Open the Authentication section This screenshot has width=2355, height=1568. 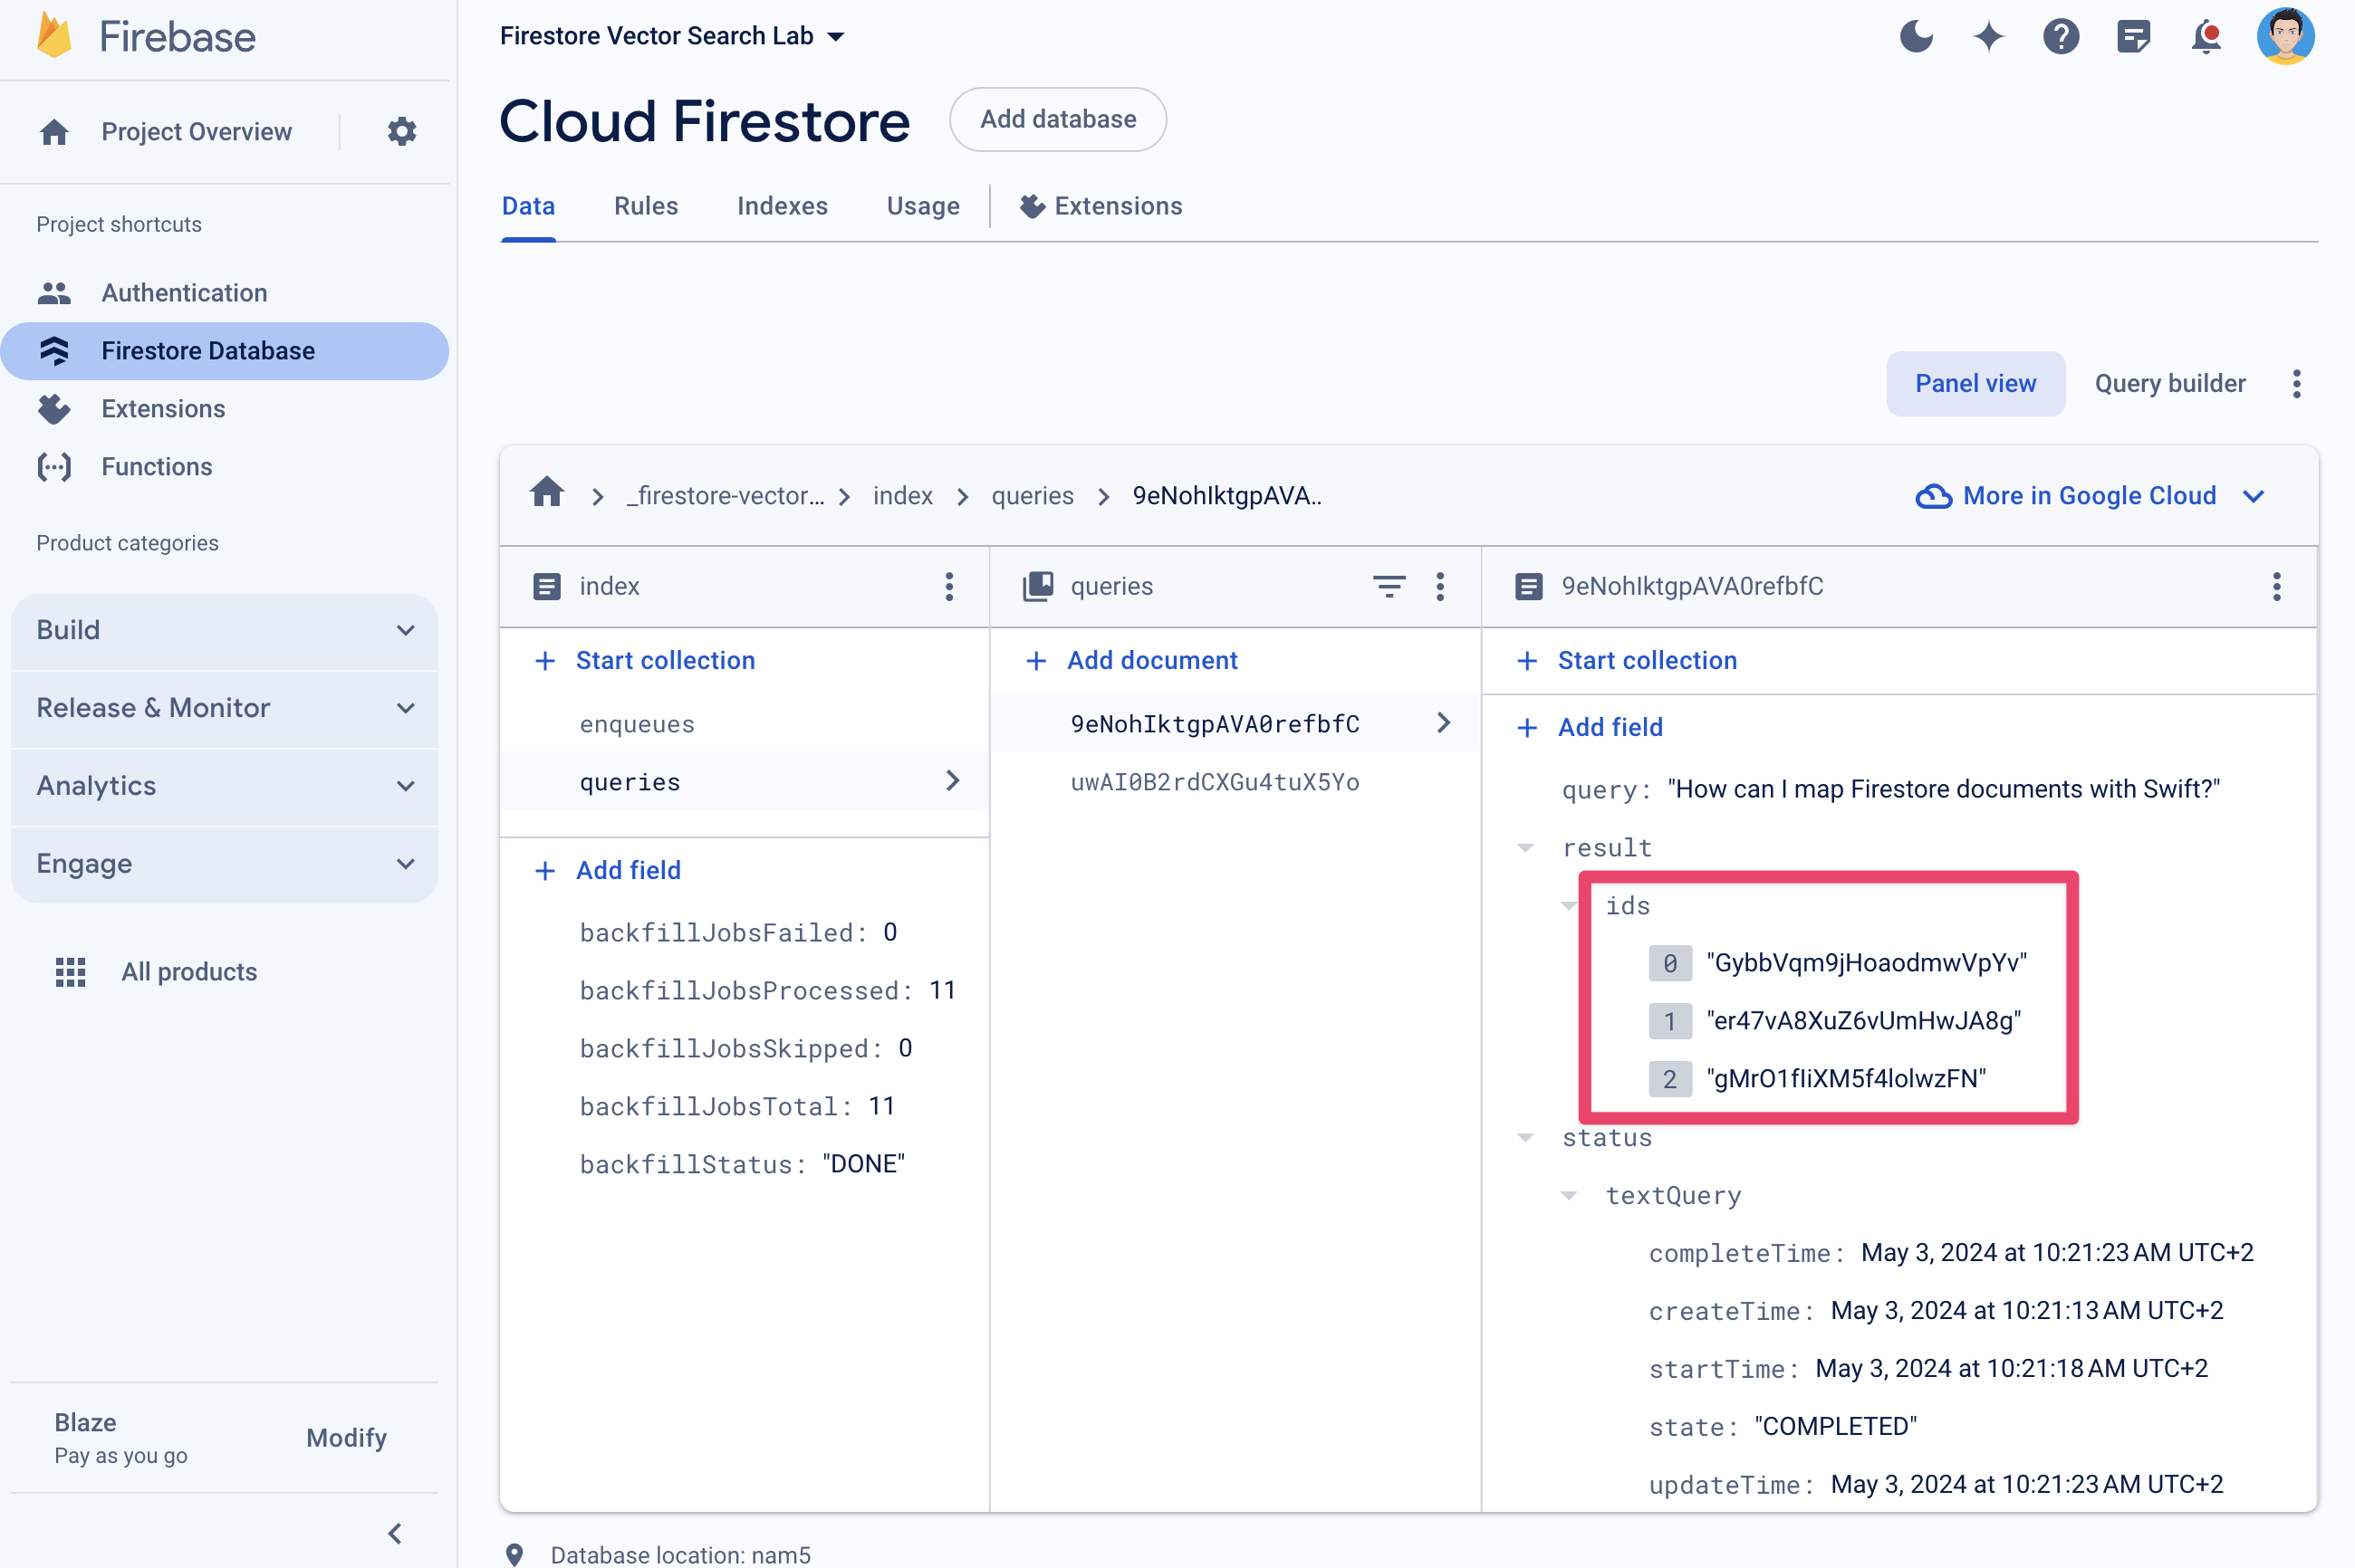[182, 292]
